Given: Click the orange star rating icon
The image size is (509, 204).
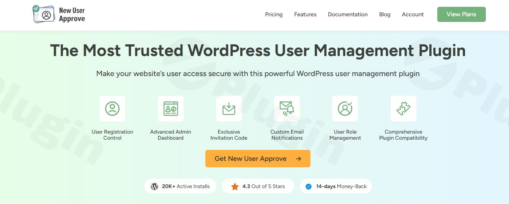Looking at the screenshot, I should coord(235,186).
